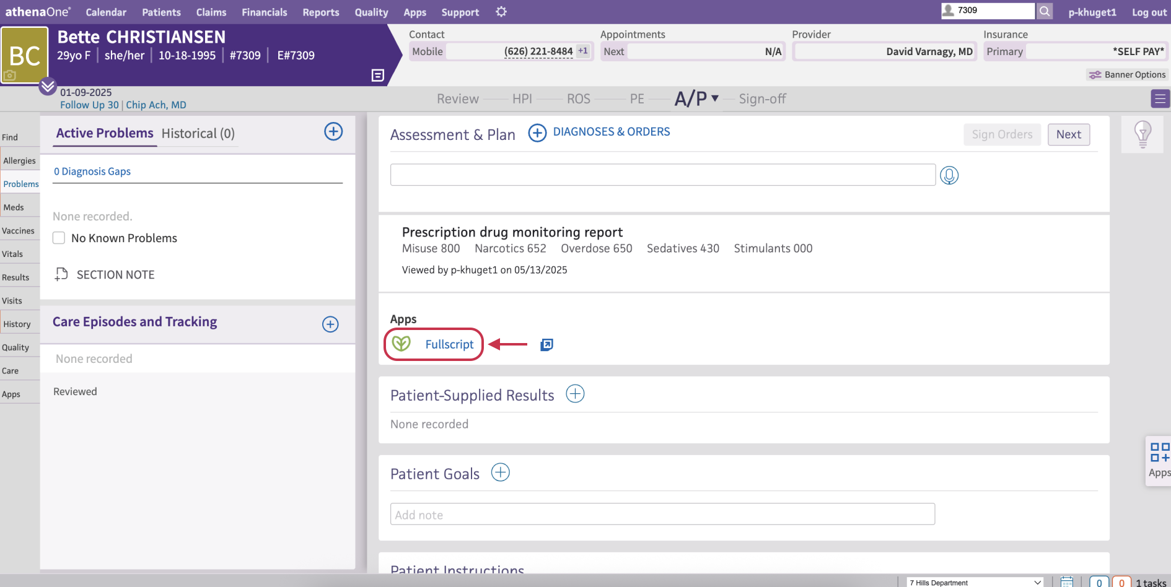Click the settings gear in the top navigation
The image size is (1171, 587).
(501, 11)
